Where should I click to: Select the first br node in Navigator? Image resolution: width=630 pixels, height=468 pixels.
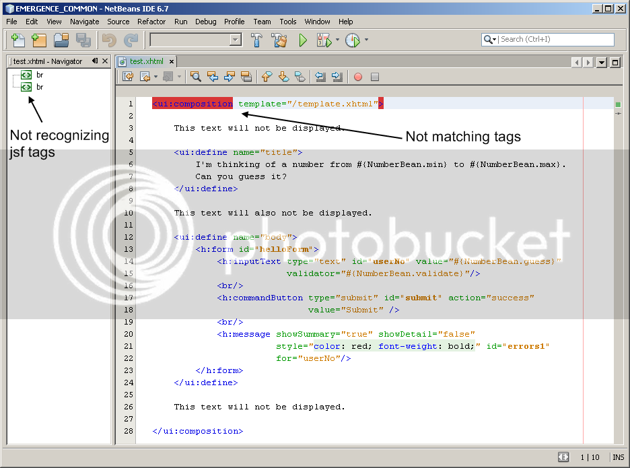pos(32,75)
